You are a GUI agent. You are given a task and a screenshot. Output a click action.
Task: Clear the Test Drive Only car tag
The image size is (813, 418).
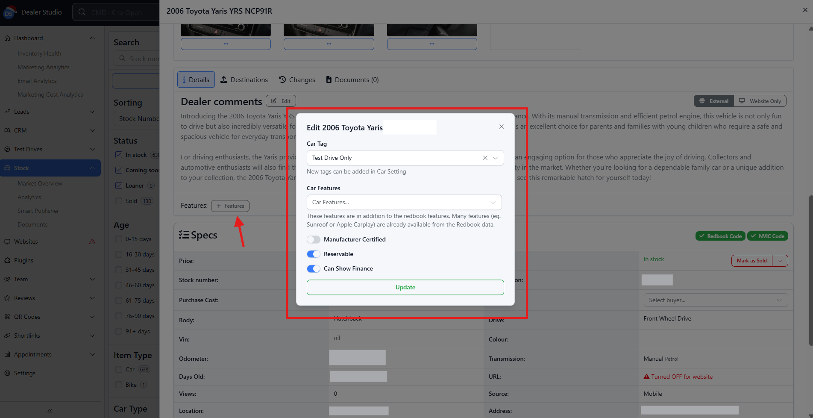(x=485, y=158)
